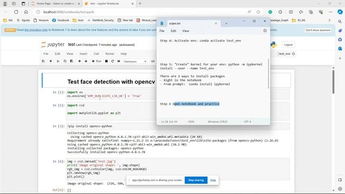Open Outlook icon in Edge sidebar
The height and width of the screenshot is (194, 345).
tap(340, 48)
